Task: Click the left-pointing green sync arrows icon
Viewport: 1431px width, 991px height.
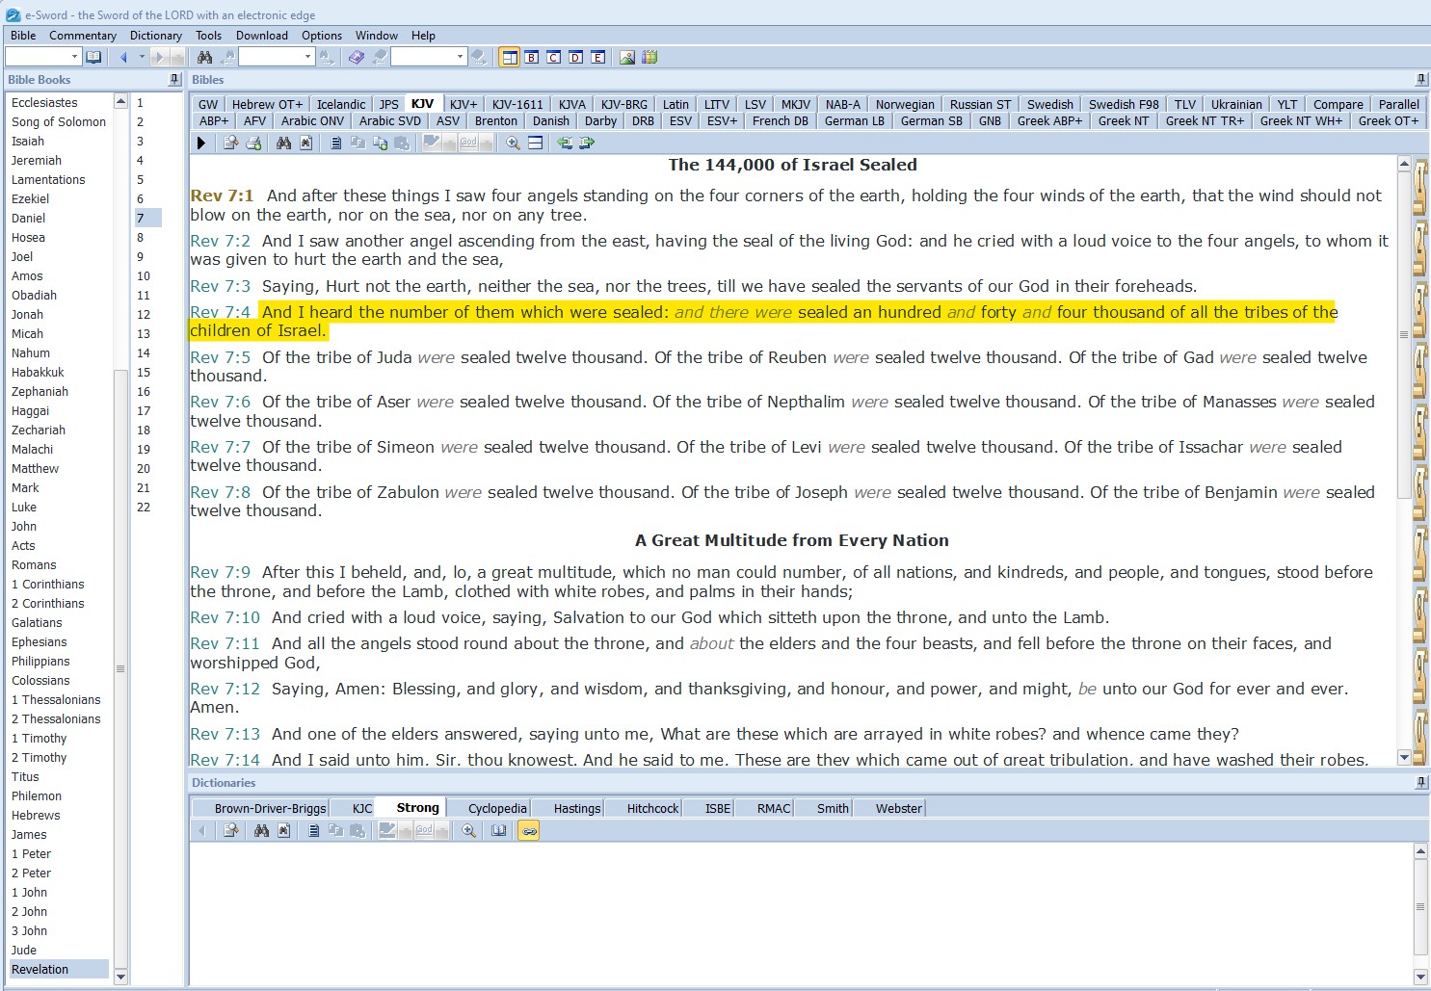Action: (x=565, y=143)
